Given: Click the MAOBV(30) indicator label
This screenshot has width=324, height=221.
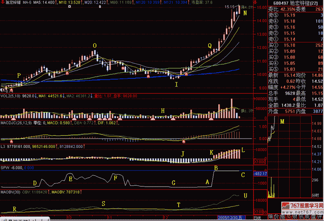Looking at the screenshot, I should pos(11,192).
